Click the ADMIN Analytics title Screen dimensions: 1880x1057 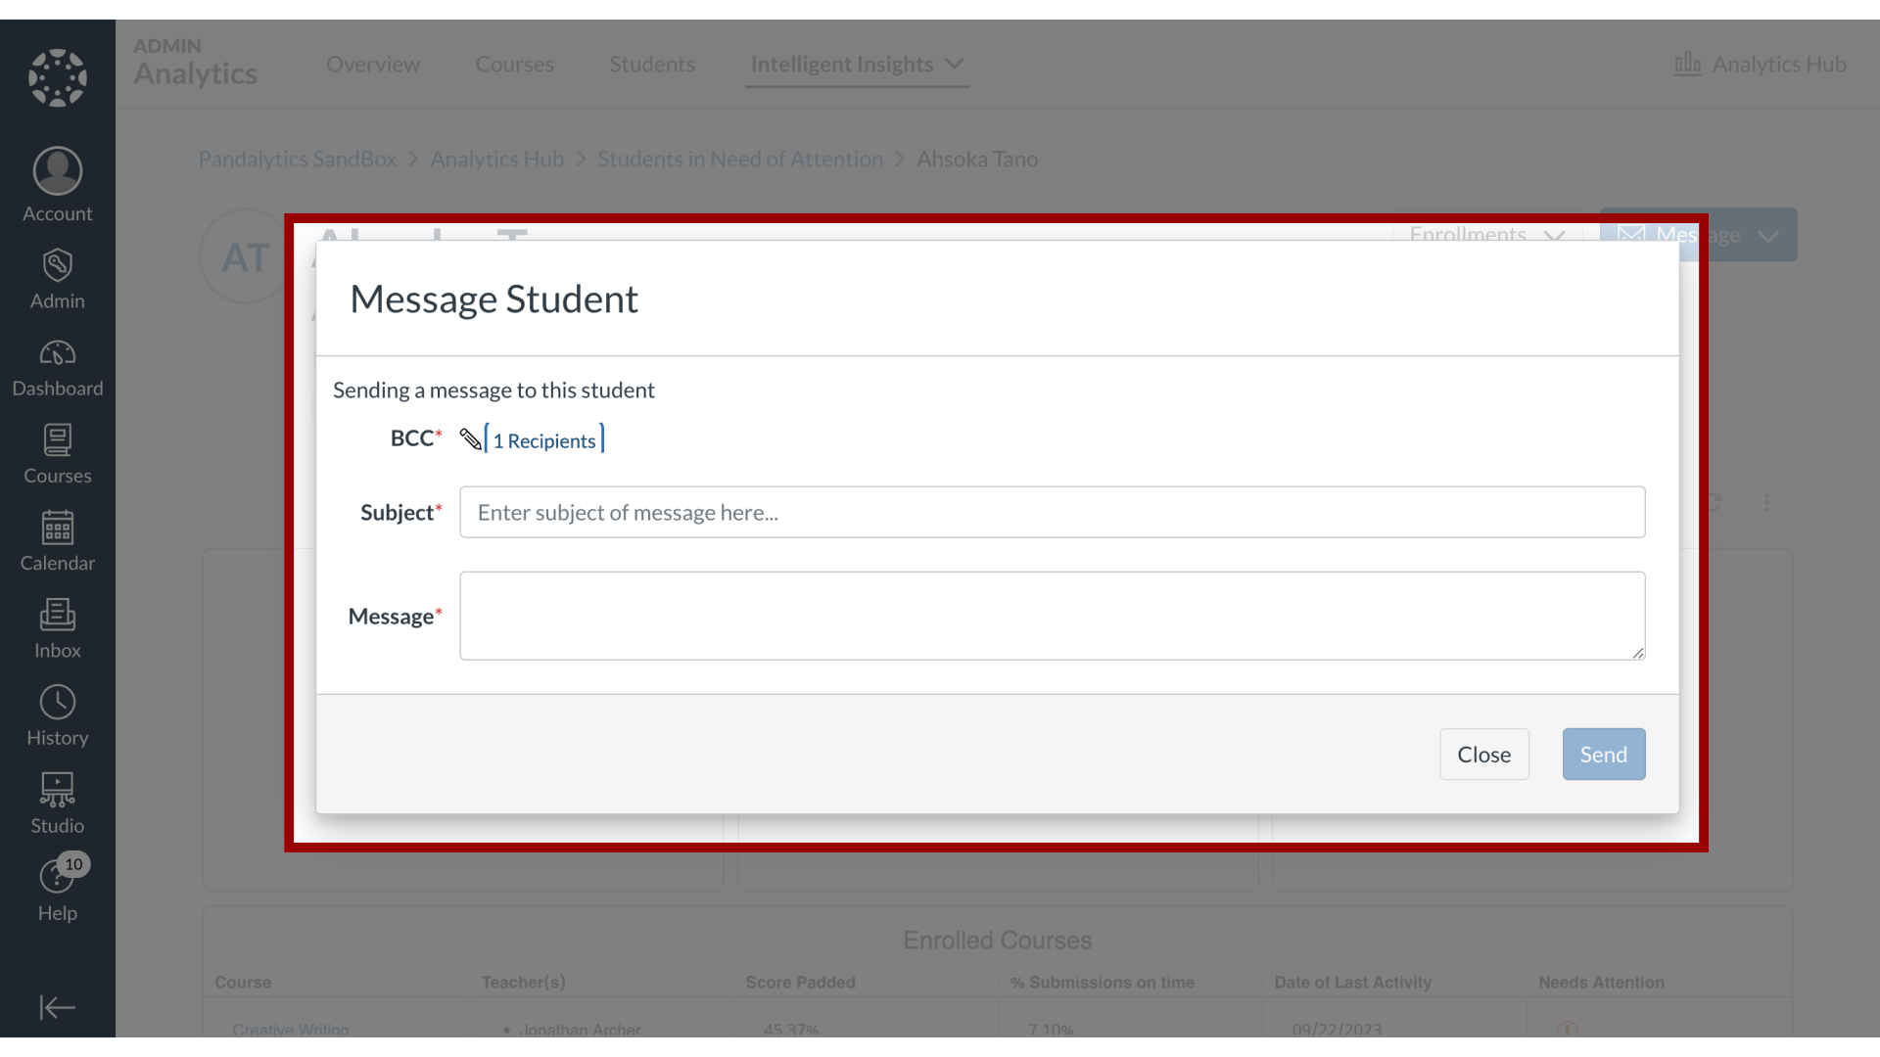pos(195,64)
